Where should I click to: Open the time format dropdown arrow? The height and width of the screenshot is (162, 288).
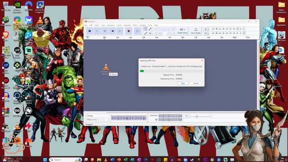click(x=145, y=118)
